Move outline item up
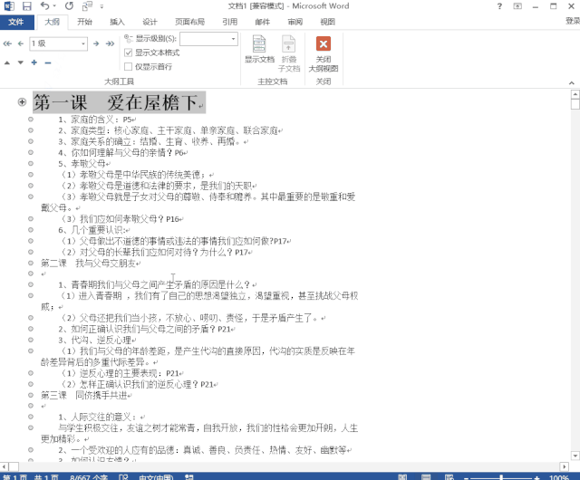Screen dimensions: 580x480 [x=6, y=62]
